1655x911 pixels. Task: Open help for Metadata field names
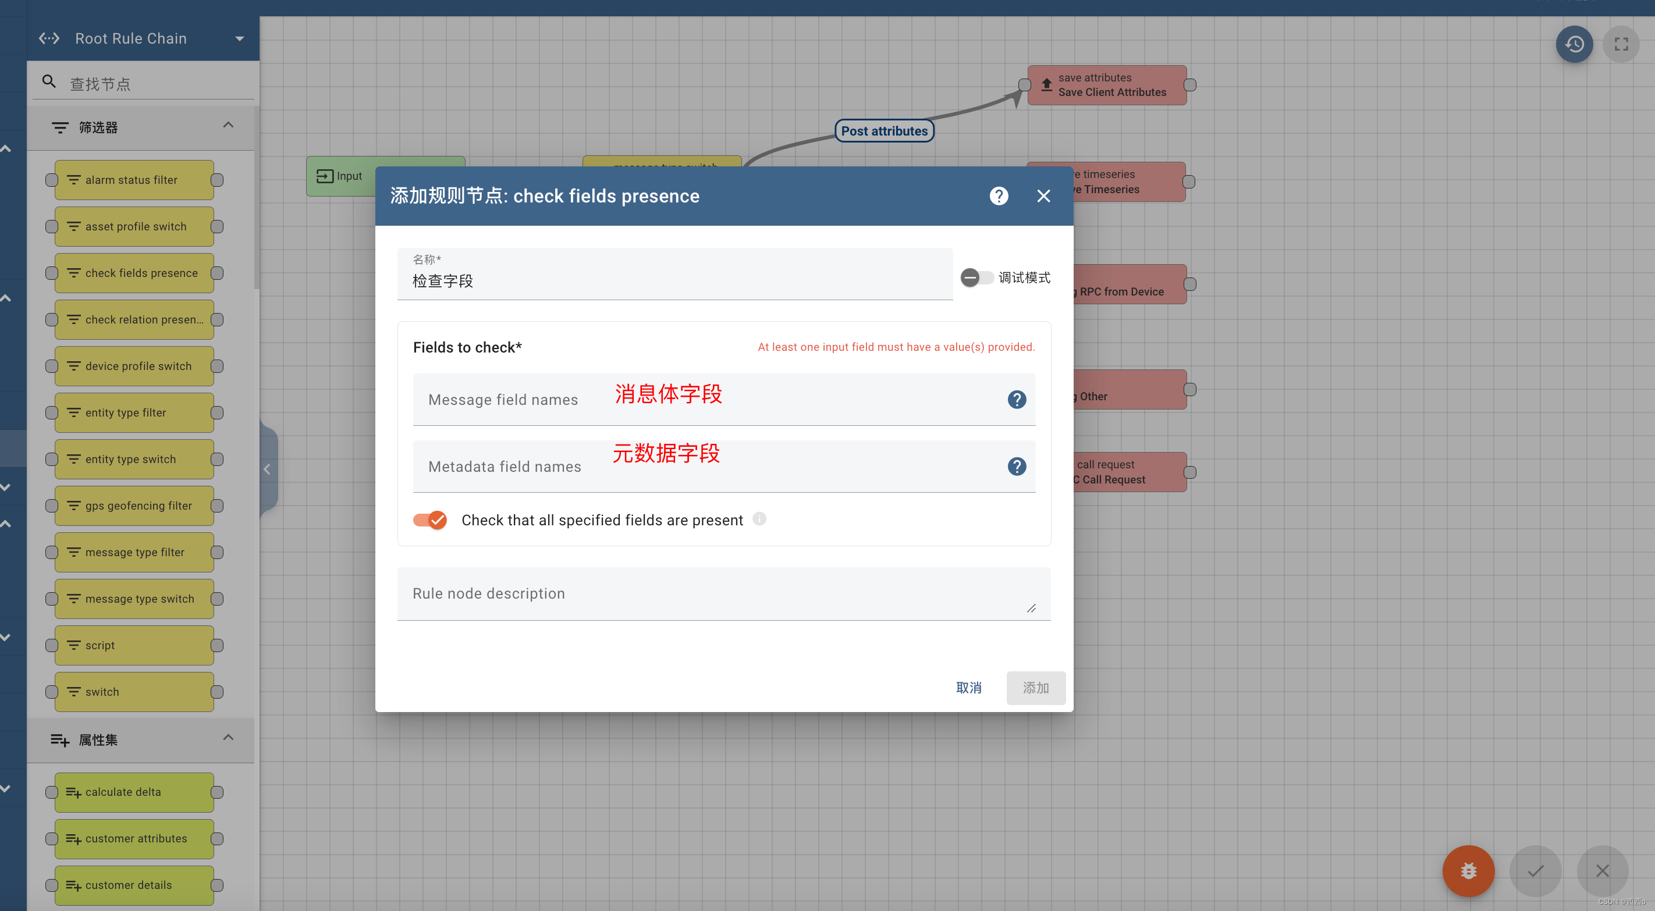[1017, 467]
